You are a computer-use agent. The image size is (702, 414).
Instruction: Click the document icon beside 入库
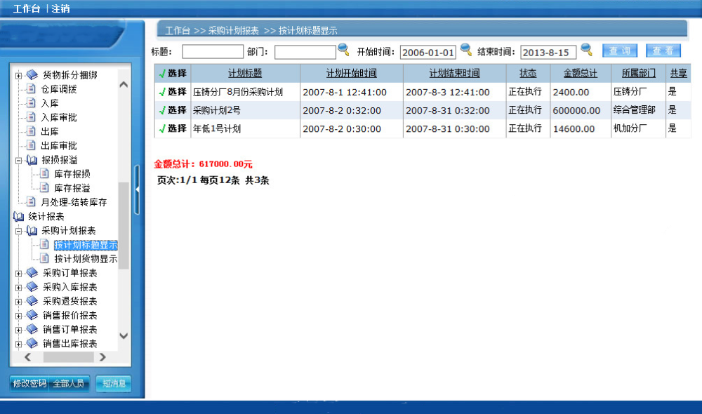[31, 103]
